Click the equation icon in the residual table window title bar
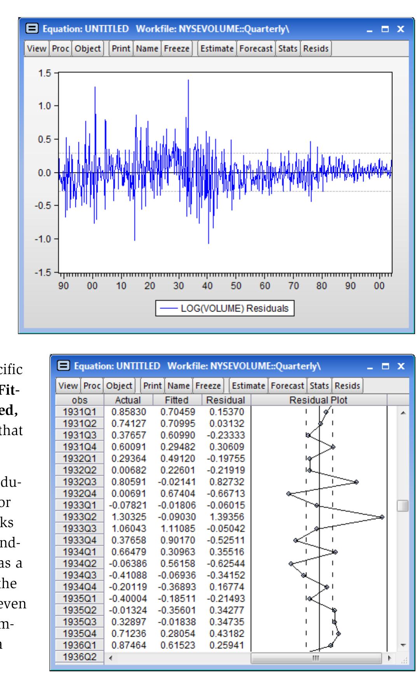 [x=64, y=366]
